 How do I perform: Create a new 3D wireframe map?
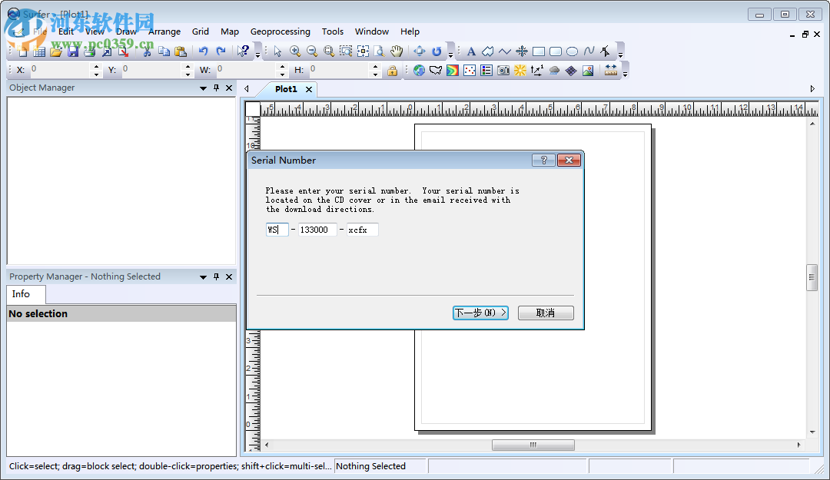571,71
